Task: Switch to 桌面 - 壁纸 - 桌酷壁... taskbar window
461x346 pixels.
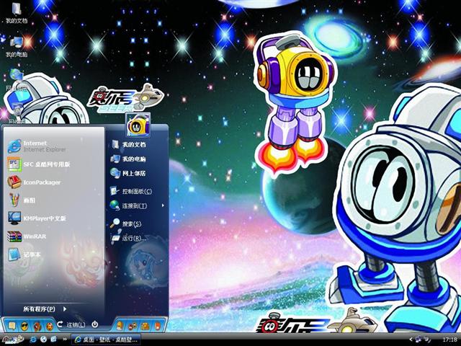Action: point(106,340)
